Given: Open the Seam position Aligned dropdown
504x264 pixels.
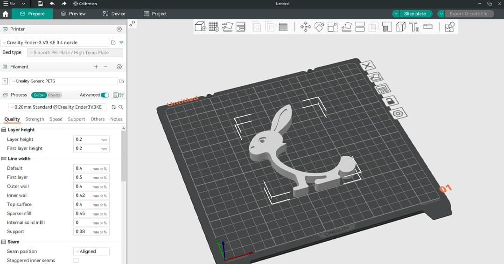Looking at the screenshot, I should click(x=91, y=251).
